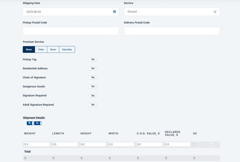Enable the Residential Address switch
240x162 pixels.
point(92,68)
